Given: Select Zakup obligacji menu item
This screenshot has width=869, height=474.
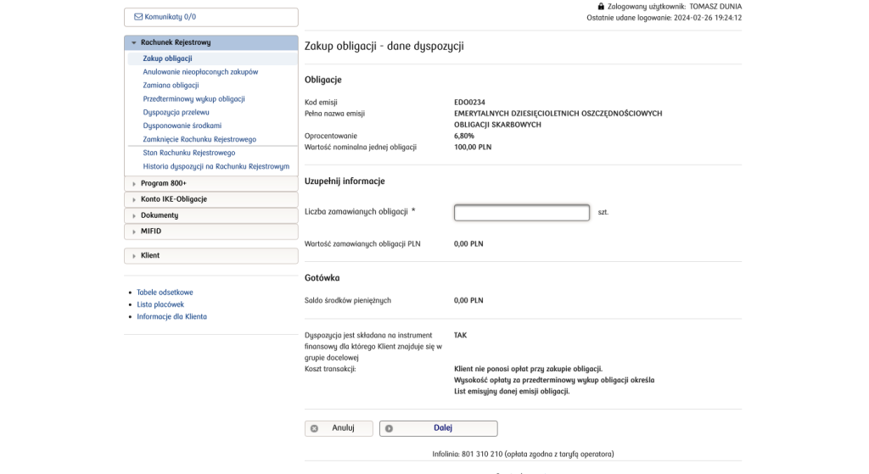Looking at the screenshot, I should click(167, 59).
